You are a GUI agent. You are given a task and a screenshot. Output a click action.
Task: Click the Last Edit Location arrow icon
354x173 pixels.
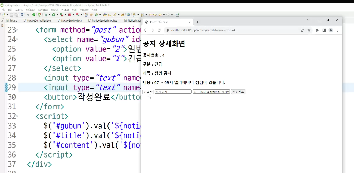pyautogui.click(x=150, y=15)
